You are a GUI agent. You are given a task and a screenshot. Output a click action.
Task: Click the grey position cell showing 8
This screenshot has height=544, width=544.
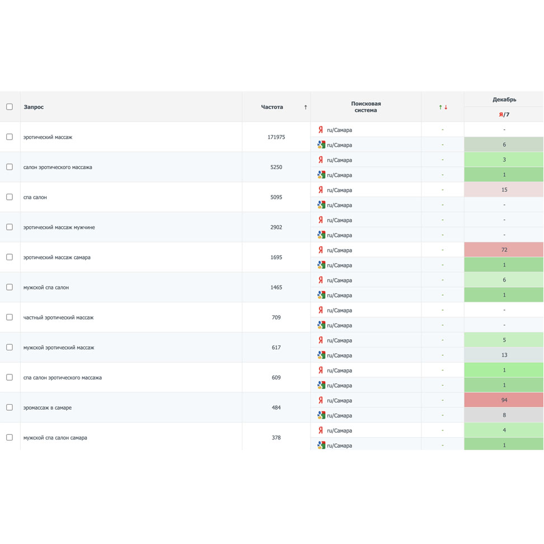(x=504, y=415)
